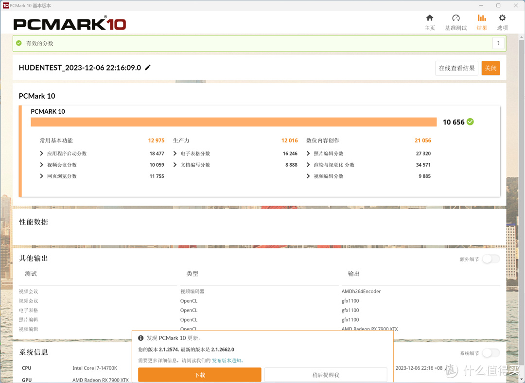Click the 输出 column header
525x383 pixels.
tap(353, 274)
